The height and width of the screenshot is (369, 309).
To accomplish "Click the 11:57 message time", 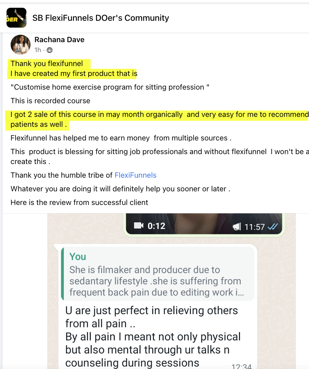I will [x=254, y=227].
